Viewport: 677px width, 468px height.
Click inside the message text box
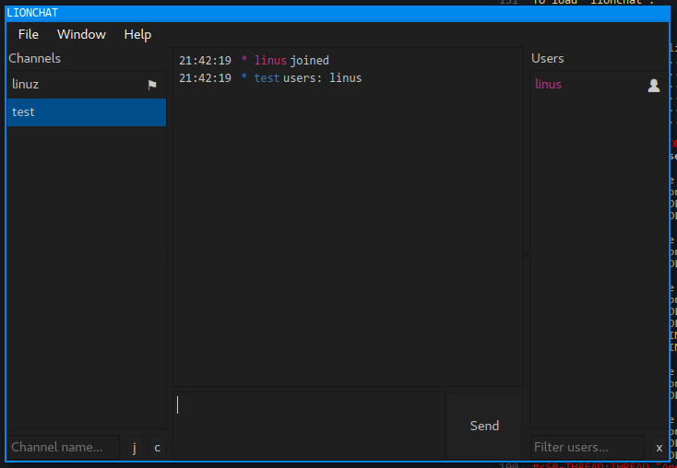309,426
